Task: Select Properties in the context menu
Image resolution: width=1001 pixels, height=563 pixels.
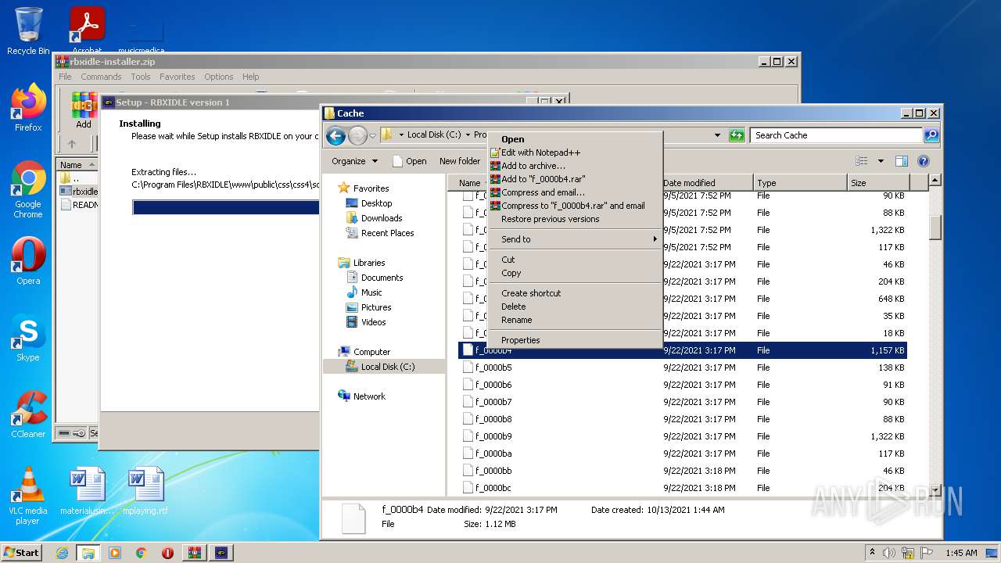Action: [574, 340]
